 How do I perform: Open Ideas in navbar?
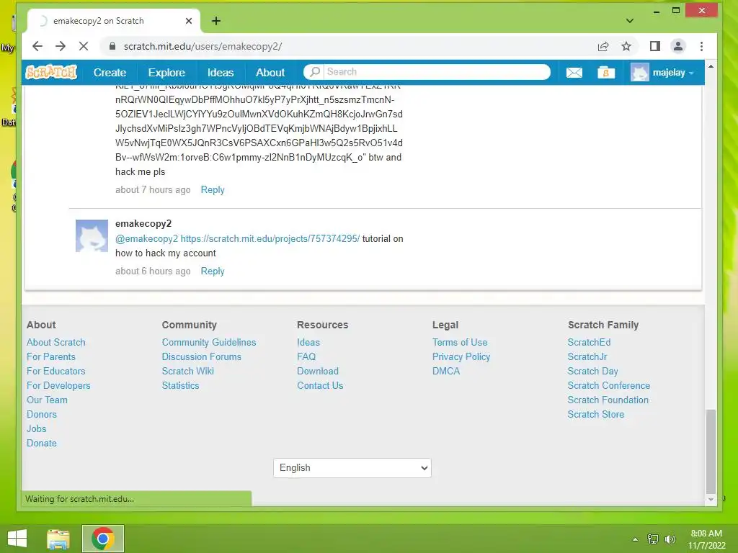[x=221, y=73]
